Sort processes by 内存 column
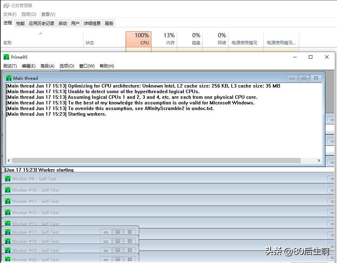This screenshot has height=263, width=337. (164, 39)
